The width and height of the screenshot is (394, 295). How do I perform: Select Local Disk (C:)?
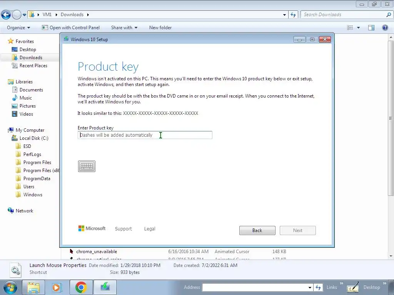(x=34, y=138)
